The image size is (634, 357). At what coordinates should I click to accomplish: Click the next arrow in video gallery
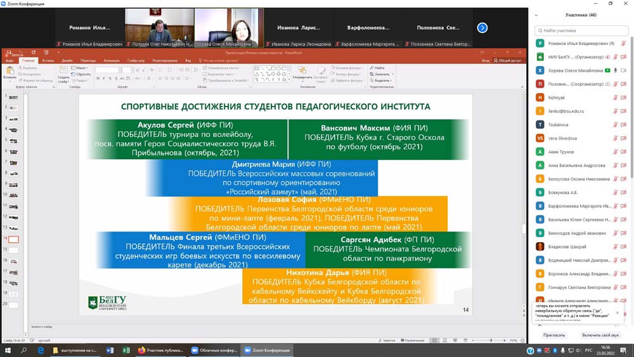[x=482, y=27]
